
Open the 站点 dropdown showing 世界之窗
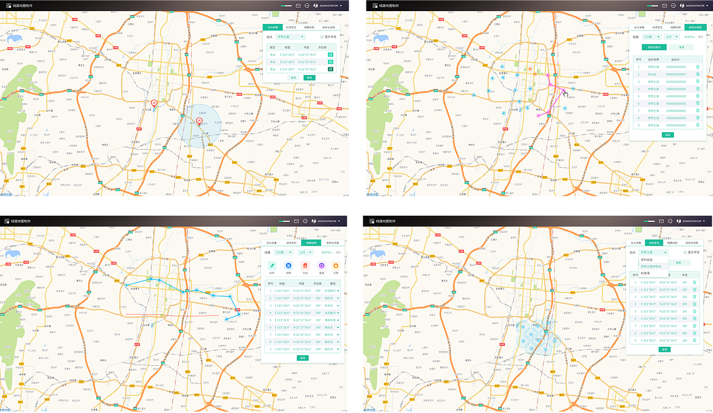(x=290, y=37)
